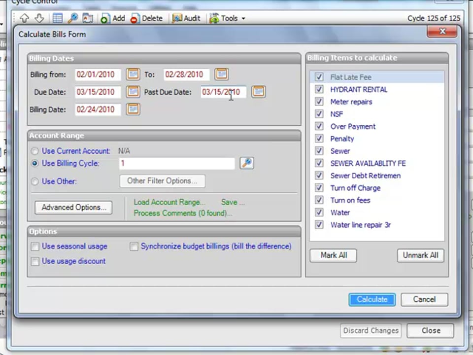Click the To date field 02/28/2010

[187, 74]
